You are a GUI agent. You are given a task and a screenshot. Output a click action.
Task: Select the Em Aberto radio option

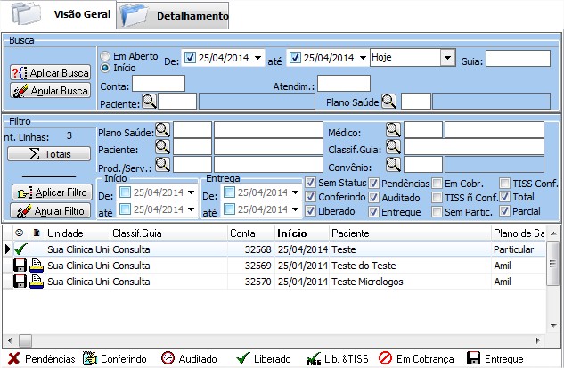[x=106, y=55]
